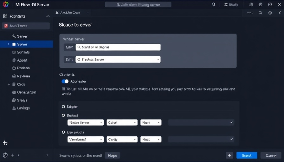Viewport: 284px width, 162px height.
Task: Open the Carley dropdown
Action: click(122, 140)
